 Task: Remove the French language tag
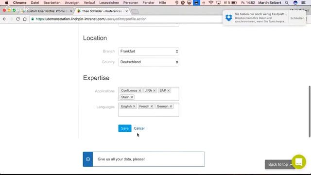152,106
